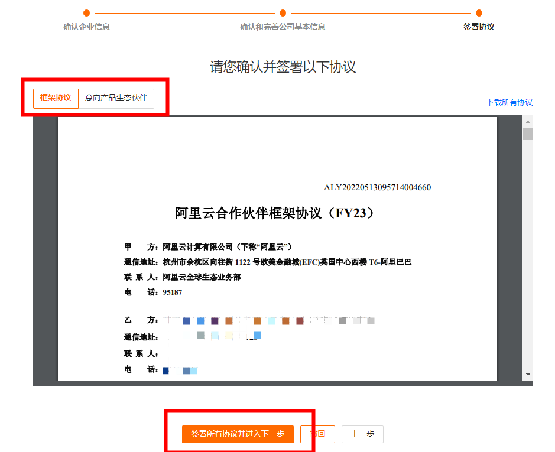Click 签署所有协议并进入下一步 button

point(238,434)
